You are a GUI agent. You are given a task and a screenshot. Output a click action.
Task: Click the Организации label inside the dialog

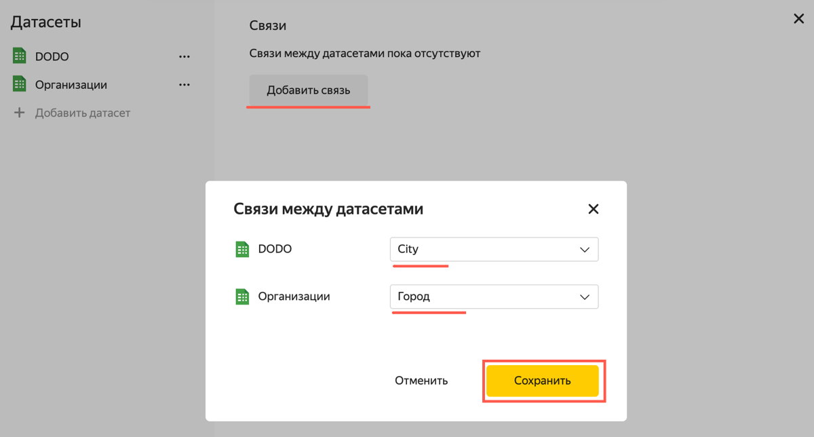click(294, 297)
